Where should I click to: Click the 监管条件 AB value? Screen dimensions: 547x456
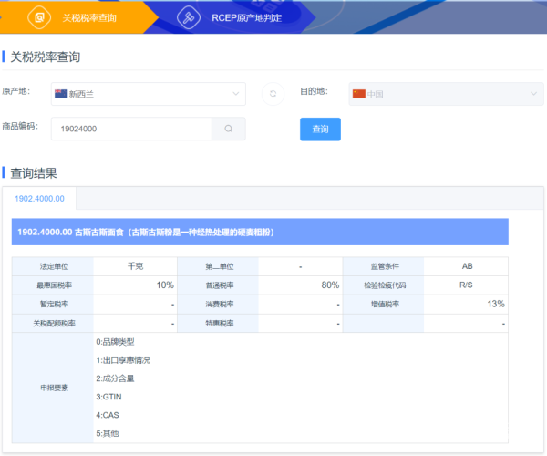[x=467, y=266]
